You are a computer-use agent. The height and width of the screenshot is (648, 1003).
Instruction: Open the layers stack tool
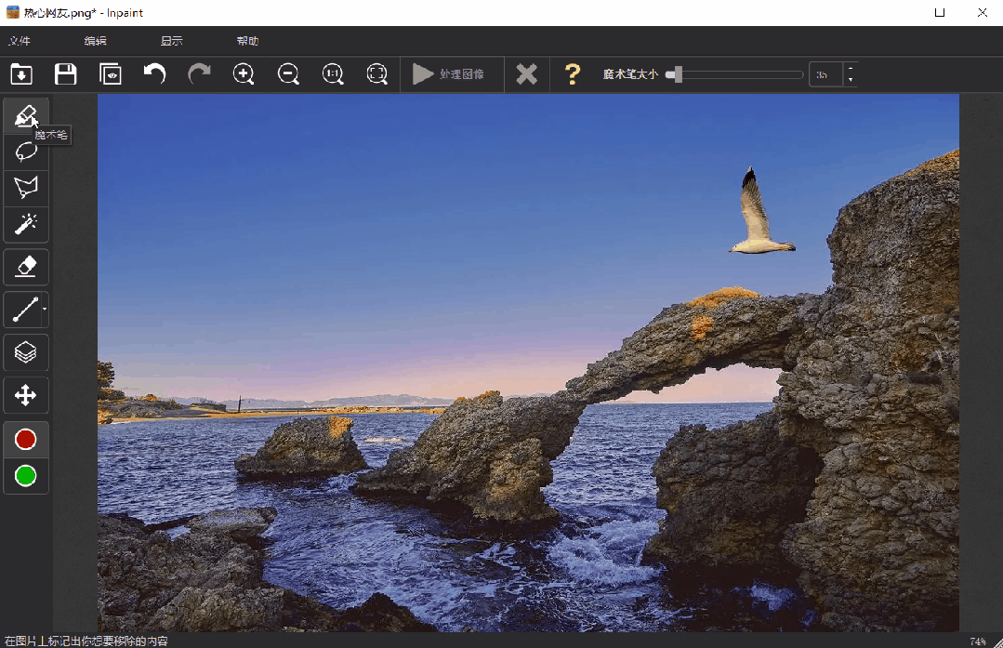click(26, 352)
